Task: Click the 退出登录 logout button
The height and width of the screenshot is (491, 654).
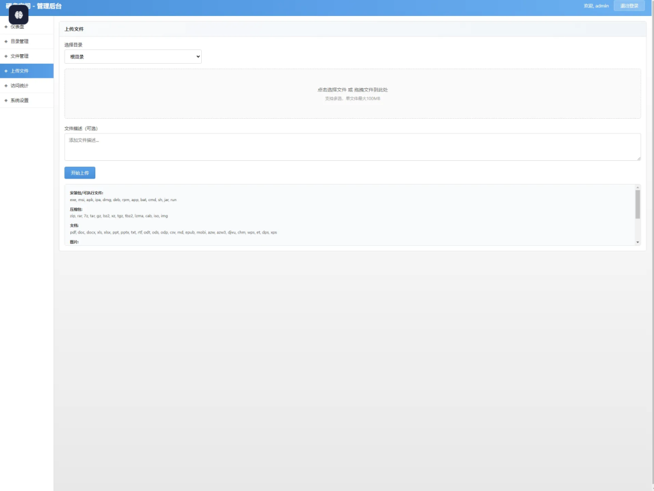Action: (x=629, y=6)
